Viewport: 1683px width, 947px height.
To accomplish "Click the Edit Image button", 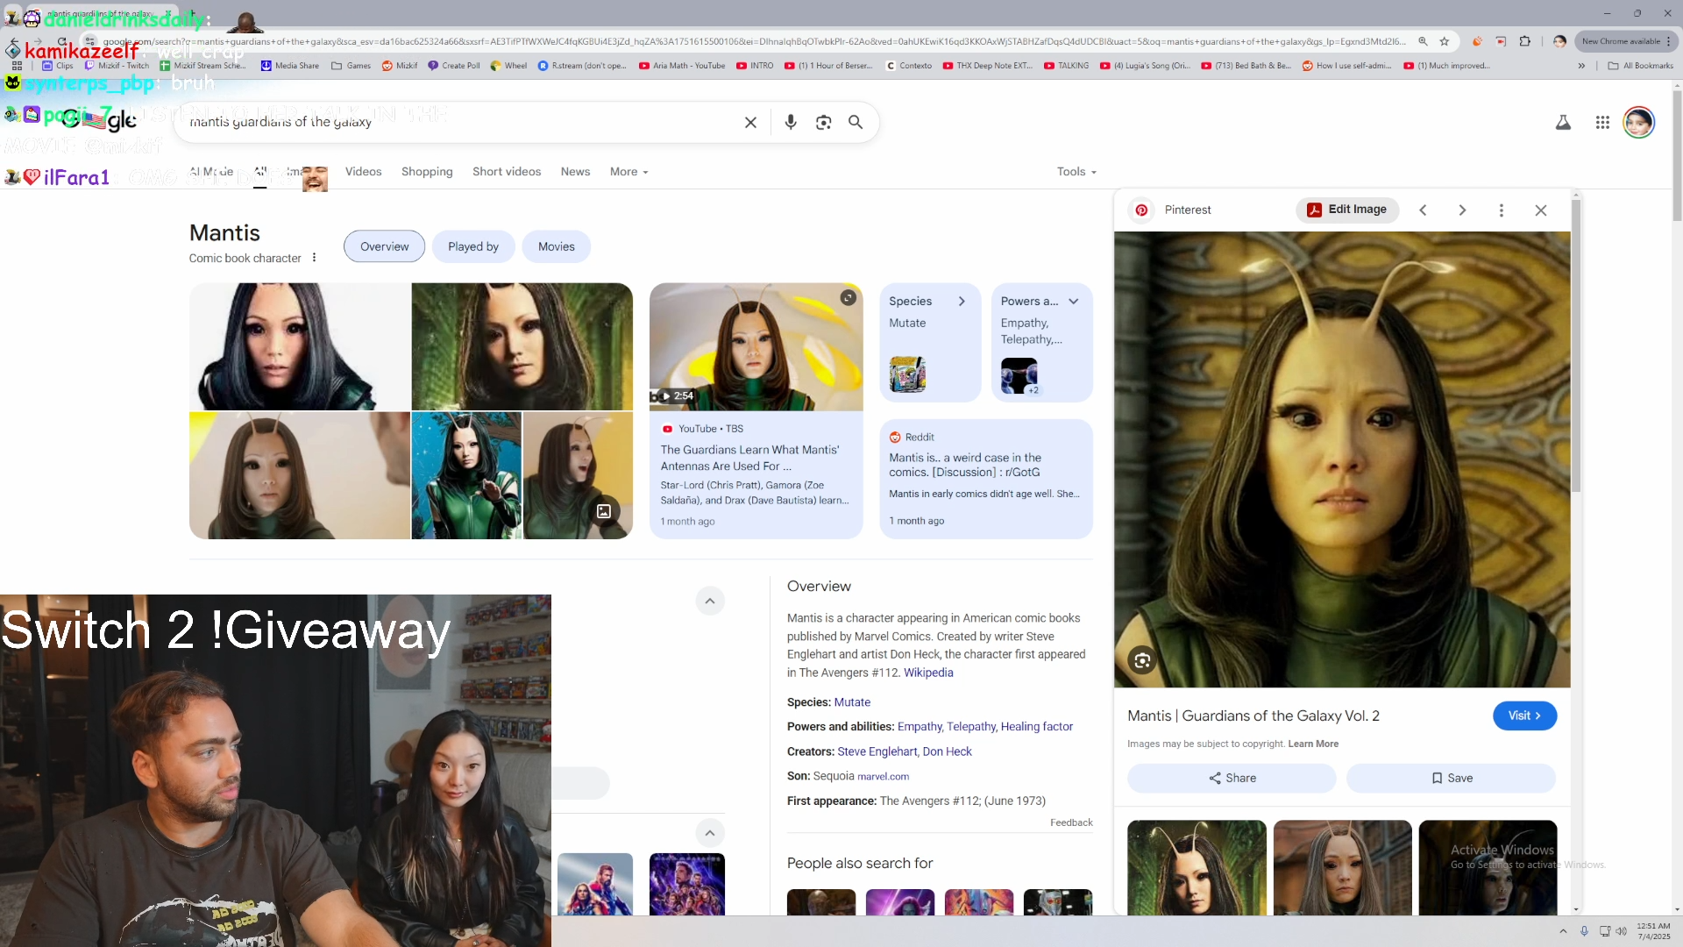I will [1347, 210].
